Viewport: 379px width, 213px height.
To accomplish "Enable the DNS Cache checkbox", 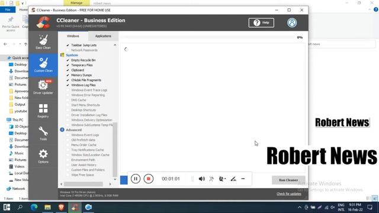I will [68, 100].
